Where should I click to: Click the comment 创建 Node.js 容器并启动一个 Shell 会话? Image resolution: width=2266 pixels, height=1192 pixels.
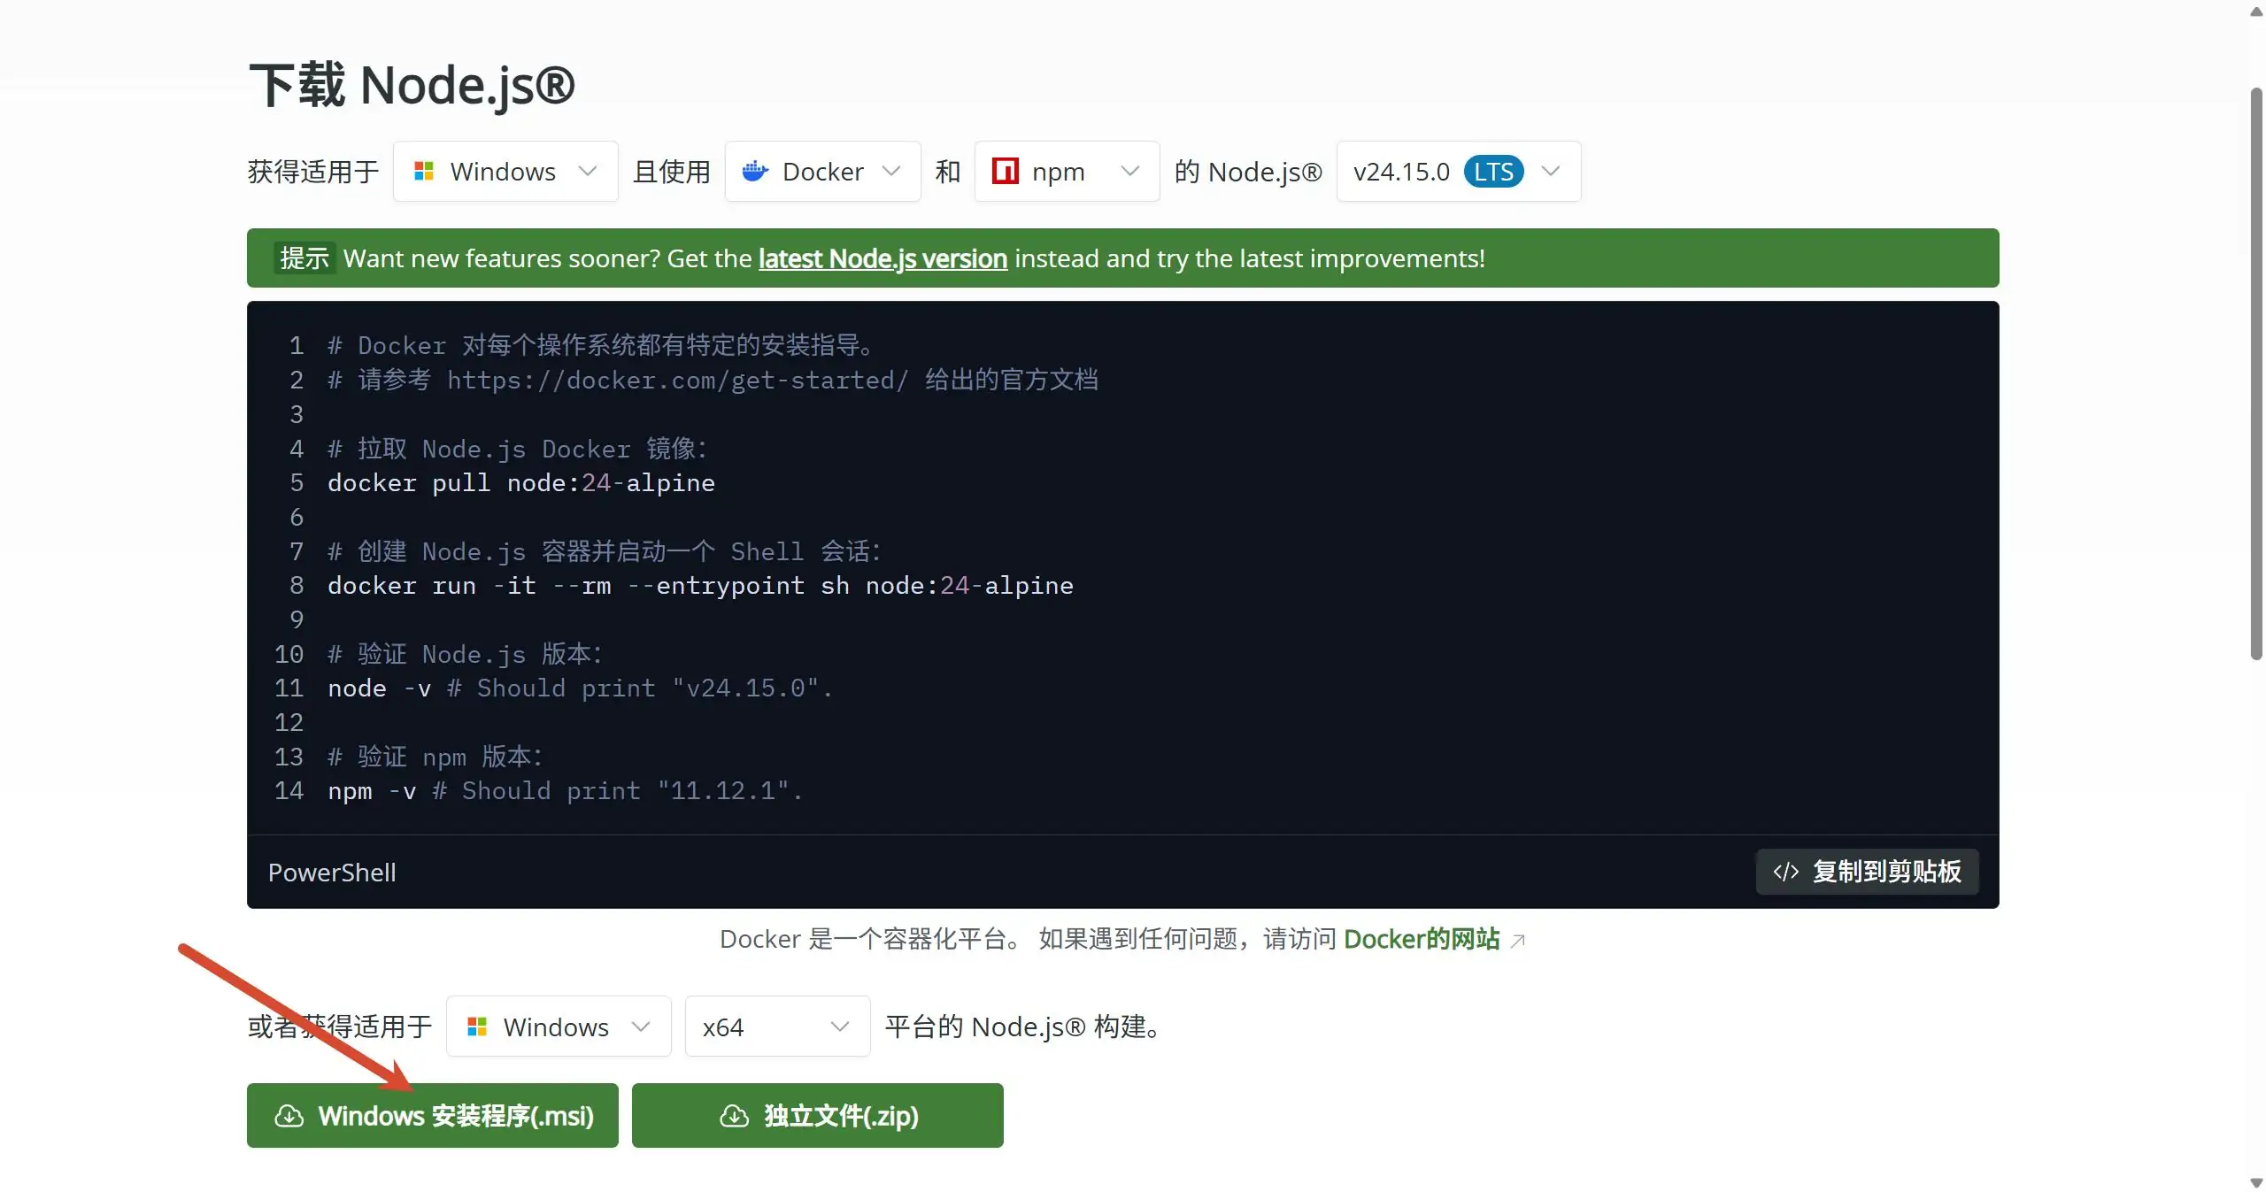point(605,551)
